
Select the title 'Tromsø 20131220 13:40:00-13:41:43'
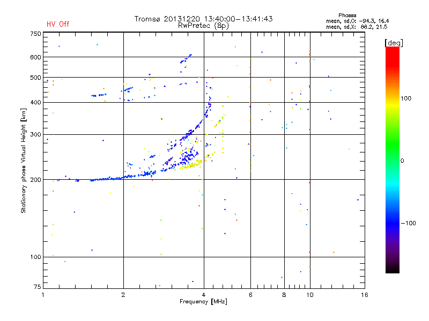(x=203, y=19)
